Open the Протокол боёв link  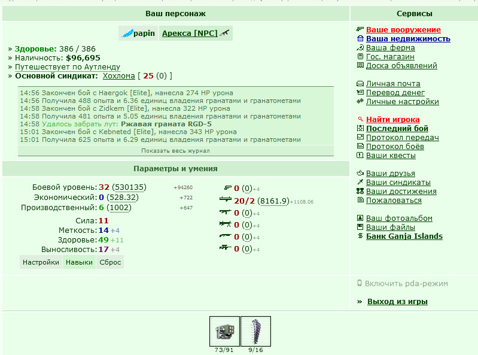[395, 147]
